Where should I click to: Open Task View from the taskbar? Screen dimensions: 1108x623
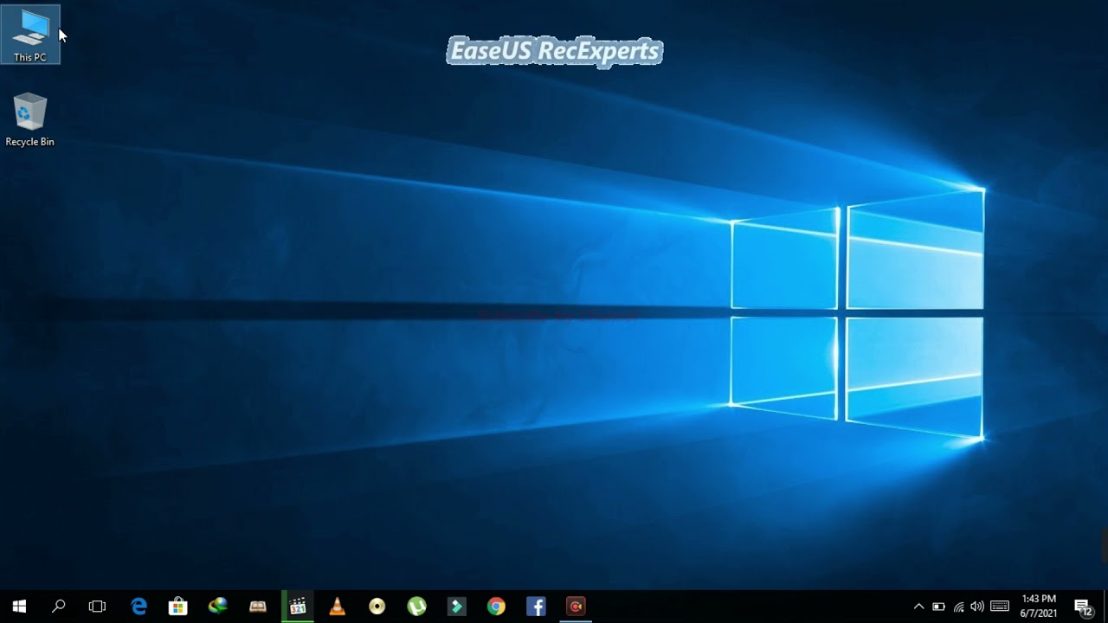point(97,607)
